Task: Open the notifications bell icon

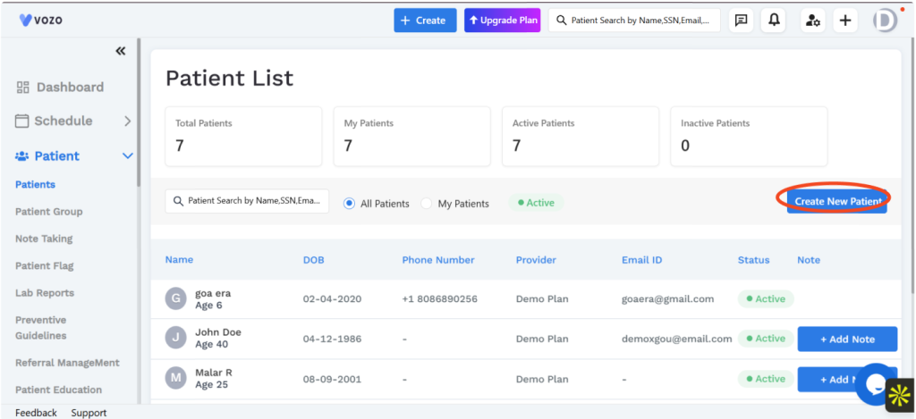Action: (x=774, y=21)
